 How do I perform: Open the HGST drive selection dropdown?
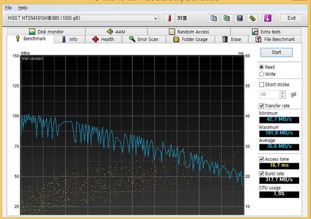pyautogui.click(x=83, y=18)
